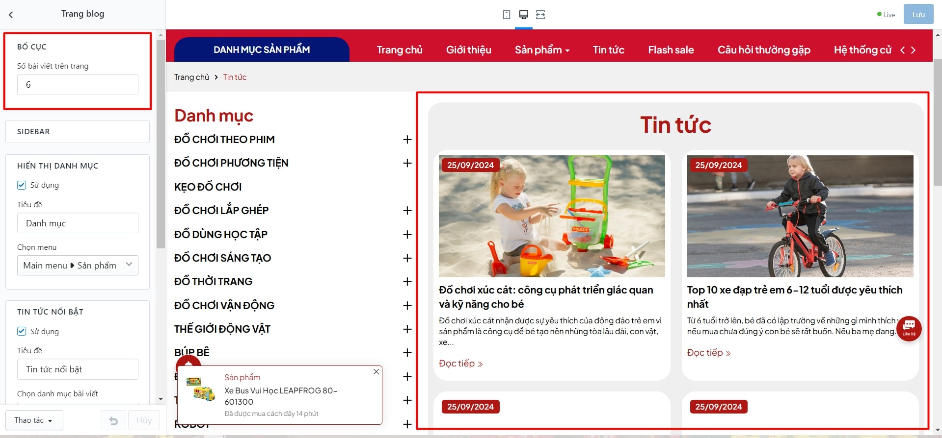Expand ĐỒ CHƠI SÁNG TẠO category

(407, 258)
